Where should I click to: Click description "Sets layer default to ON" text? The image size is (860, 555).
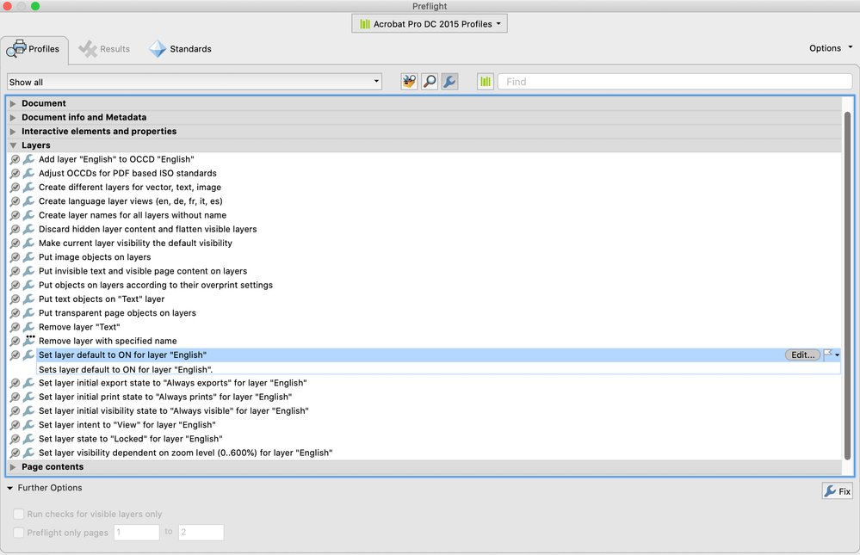[126, 369]
